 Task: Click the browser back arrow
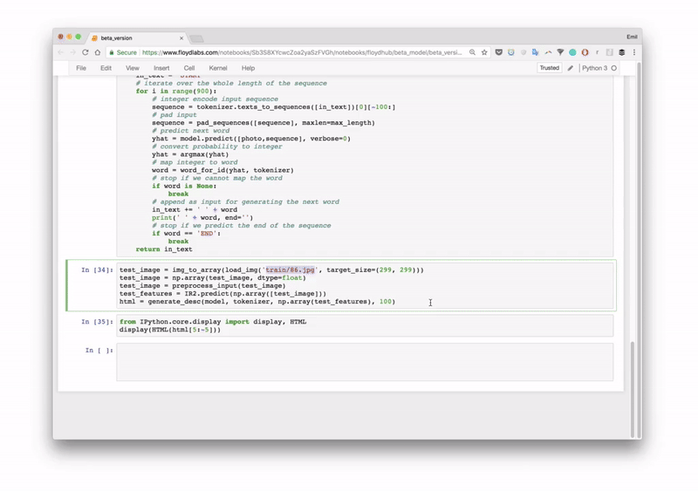[61, 52]
